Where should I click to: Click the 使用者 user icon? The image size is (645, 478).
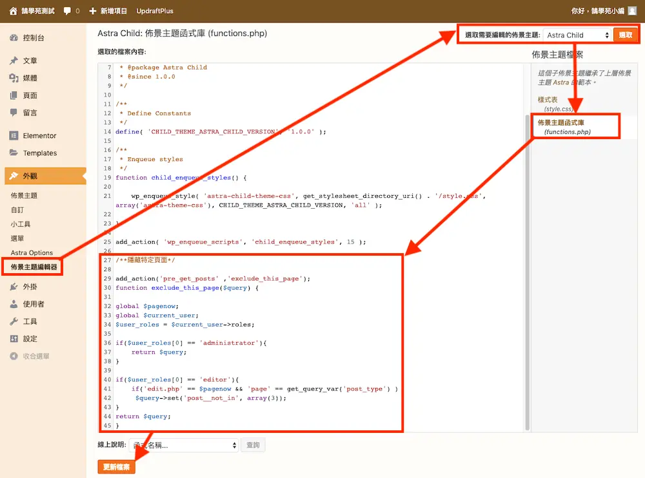pyautogui.click(x=14, y=304)
